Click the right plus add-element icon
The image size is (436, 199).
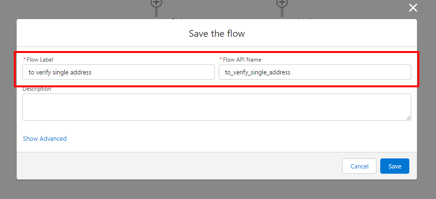[282, 3]
